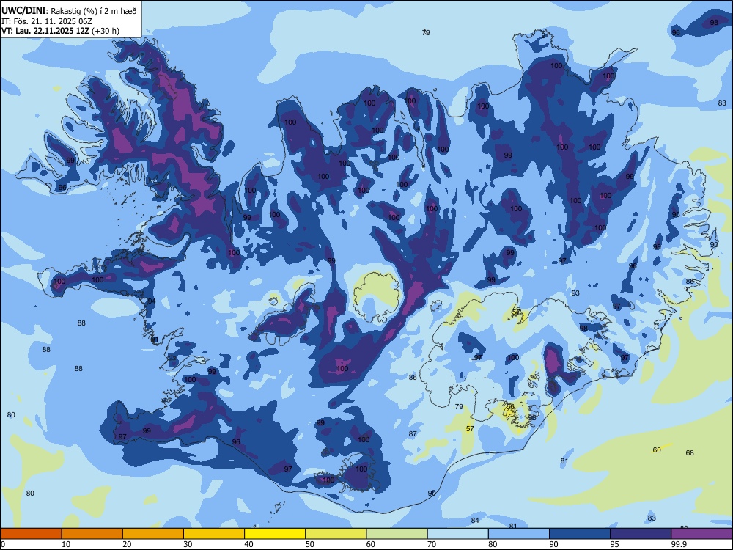Click the '(+30 h)' forecast offset text
This screenshot has width=733, height=550.
pos(106,31)
